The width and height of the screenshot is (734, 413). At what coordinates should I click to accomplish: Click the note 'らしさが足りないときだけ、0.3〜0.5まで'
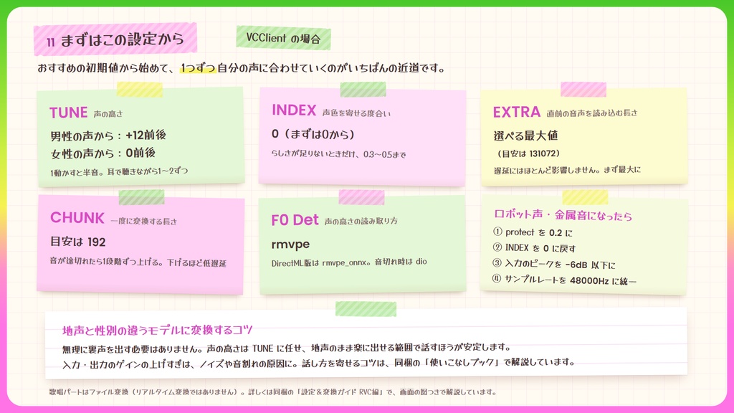(338, 154)
